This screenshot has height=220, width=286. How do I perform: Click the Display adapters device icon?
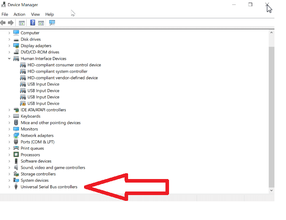[16, 45]
